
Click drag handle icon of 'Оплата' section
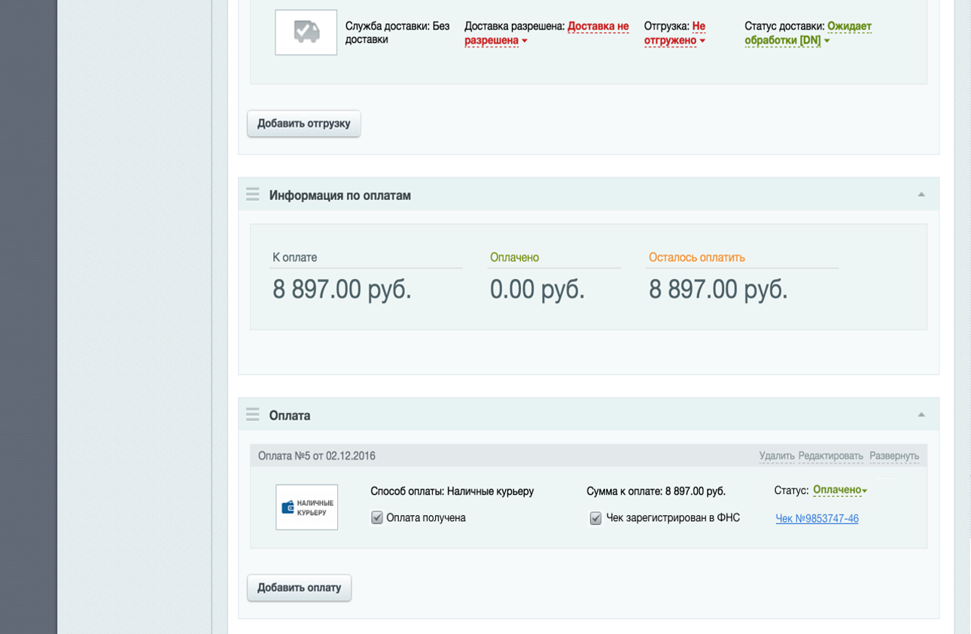pyautogui.click(x=253, y=415)
